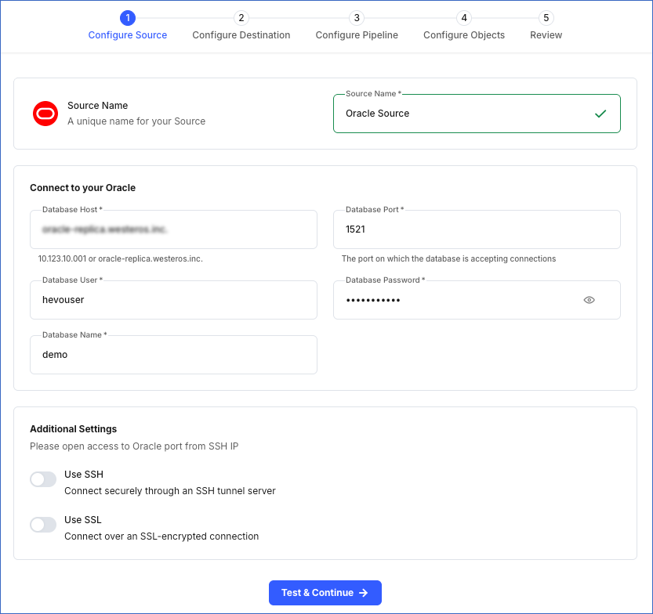Click the red Oracle logo icon
Image resolution: width=653 pixels, height=614 pixels.
[45, 114]
